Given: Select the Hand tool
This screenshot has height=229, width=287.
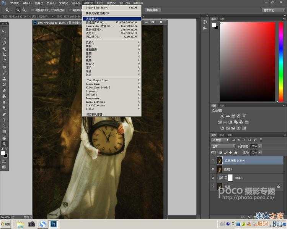Looking at the screenshot, I should coord(4,138).
